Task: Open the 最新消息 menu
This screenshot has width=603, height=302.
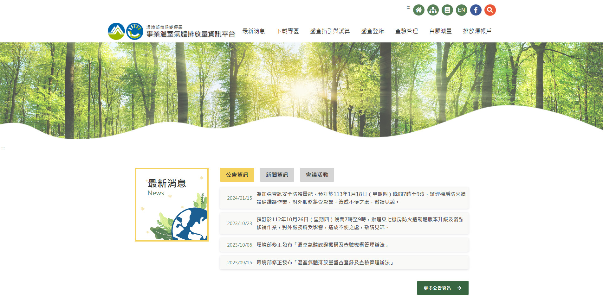Action: click(254, 31)
